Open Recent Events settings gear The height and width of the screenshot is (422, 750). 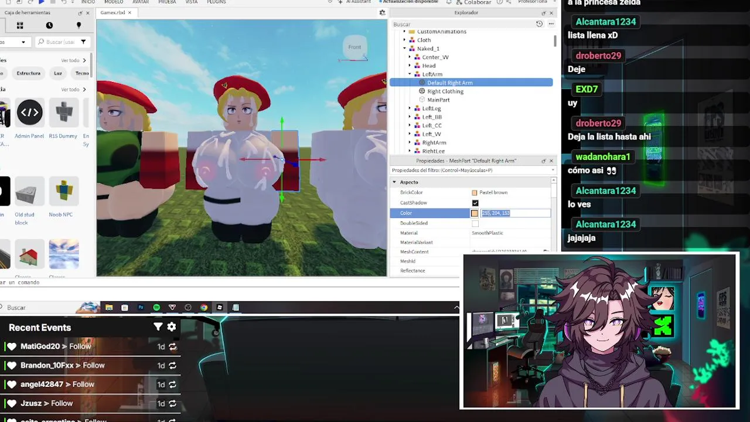(x=172, y=327)
